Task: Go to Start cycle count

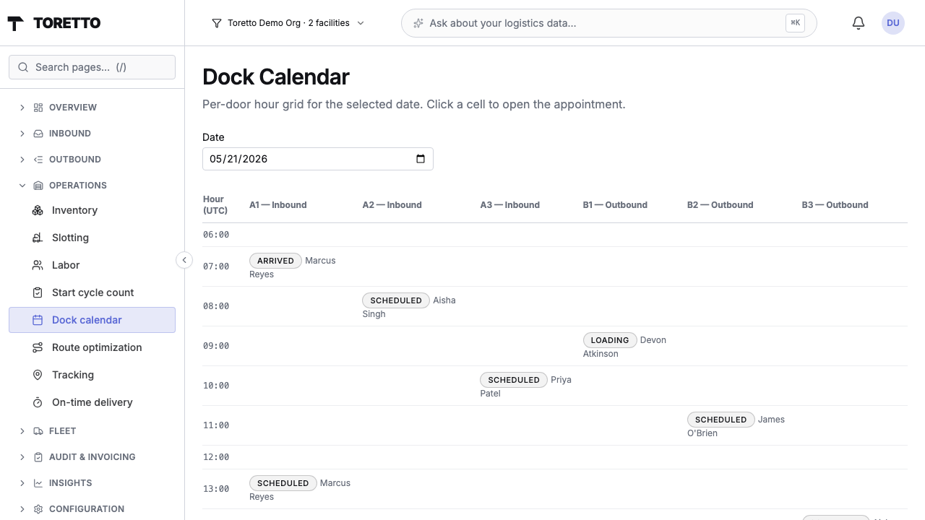Action: 92,292
